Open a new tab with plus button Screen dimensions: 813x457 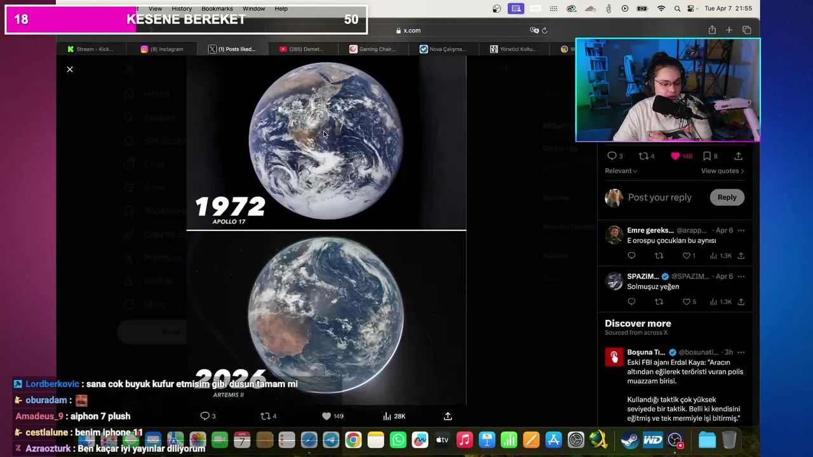click(x=729, y=30)
